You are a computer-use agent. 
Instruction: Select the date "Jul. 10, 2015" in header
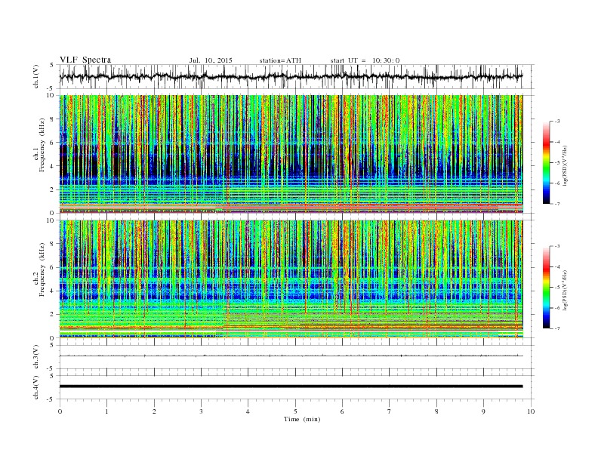[211, 60]
